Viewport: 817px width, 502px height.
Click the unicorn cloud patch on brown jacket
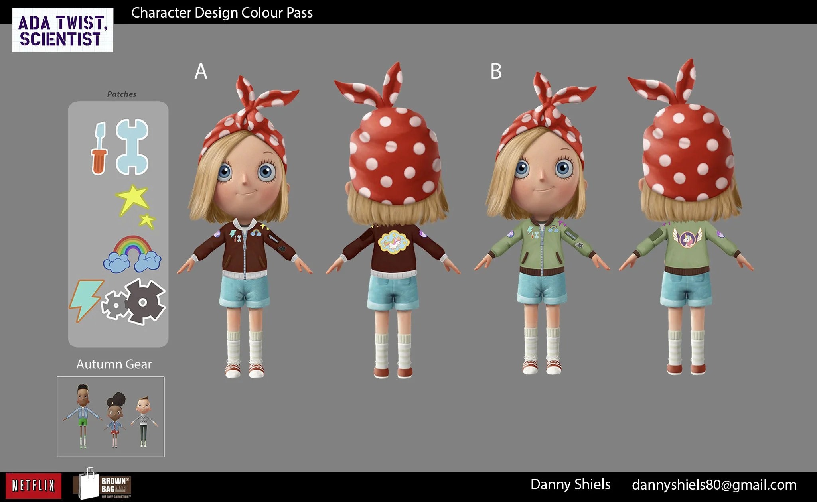click(394, 242)
